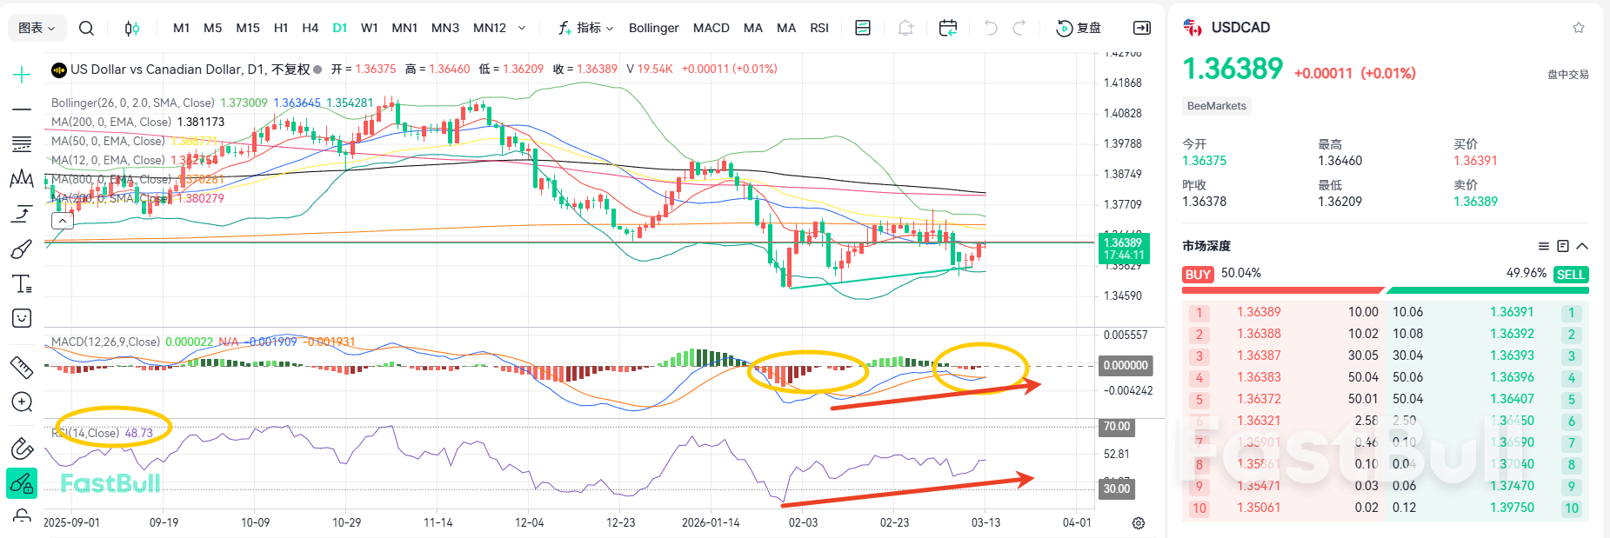This screenshot has height=538, width=1610.
Task: Select the crosshair cursor tool
Action: pyautogui.click(x=22, y=75)
